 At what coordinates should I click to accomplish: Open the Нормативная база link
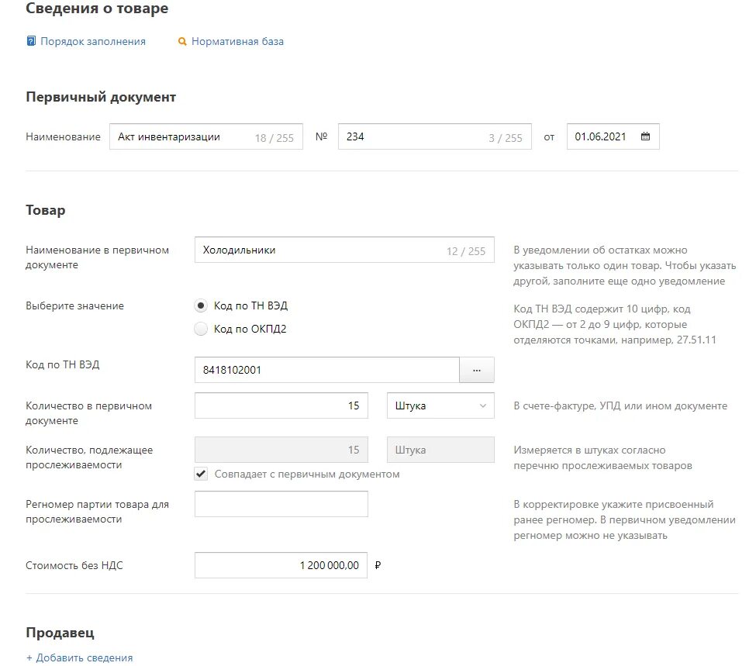click(x=237, y=41)
